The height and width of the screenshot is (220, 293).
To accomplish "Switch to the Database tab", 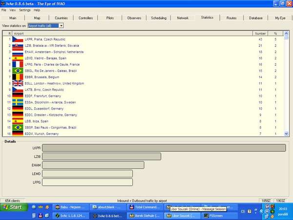I will tap(255, 18).
